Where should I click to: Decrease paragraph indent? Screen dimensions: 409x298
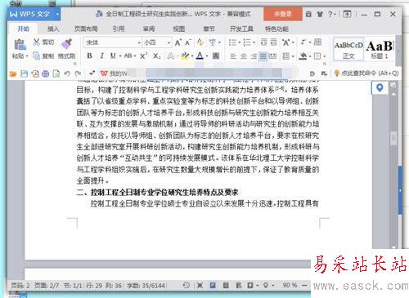pos(263,42)
